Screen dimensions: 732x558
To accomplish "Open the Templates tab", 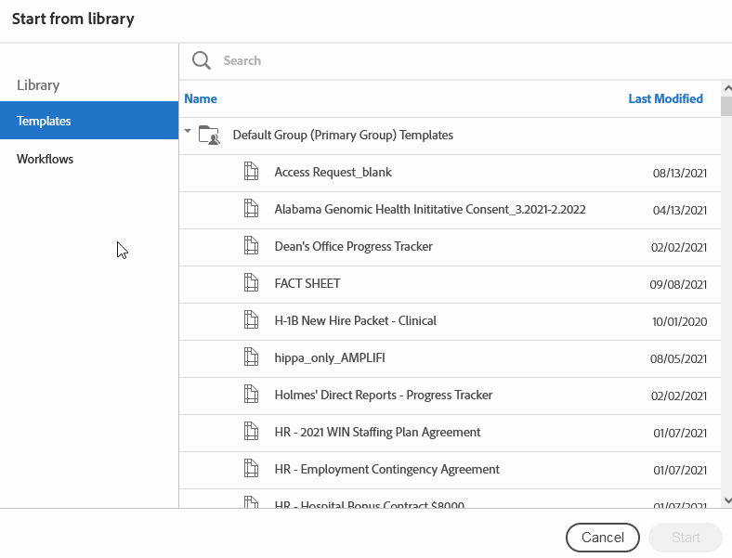I will 89,121.
